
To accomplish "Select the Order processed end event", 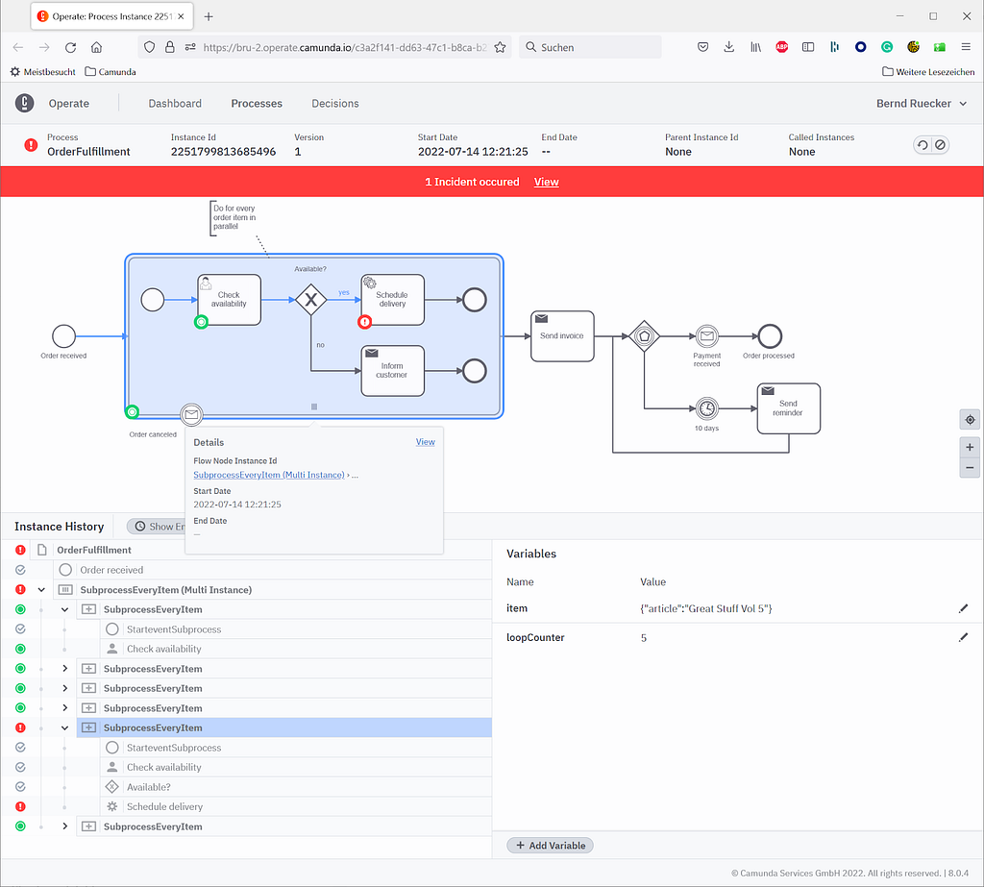I will click(x=770, y=336).
